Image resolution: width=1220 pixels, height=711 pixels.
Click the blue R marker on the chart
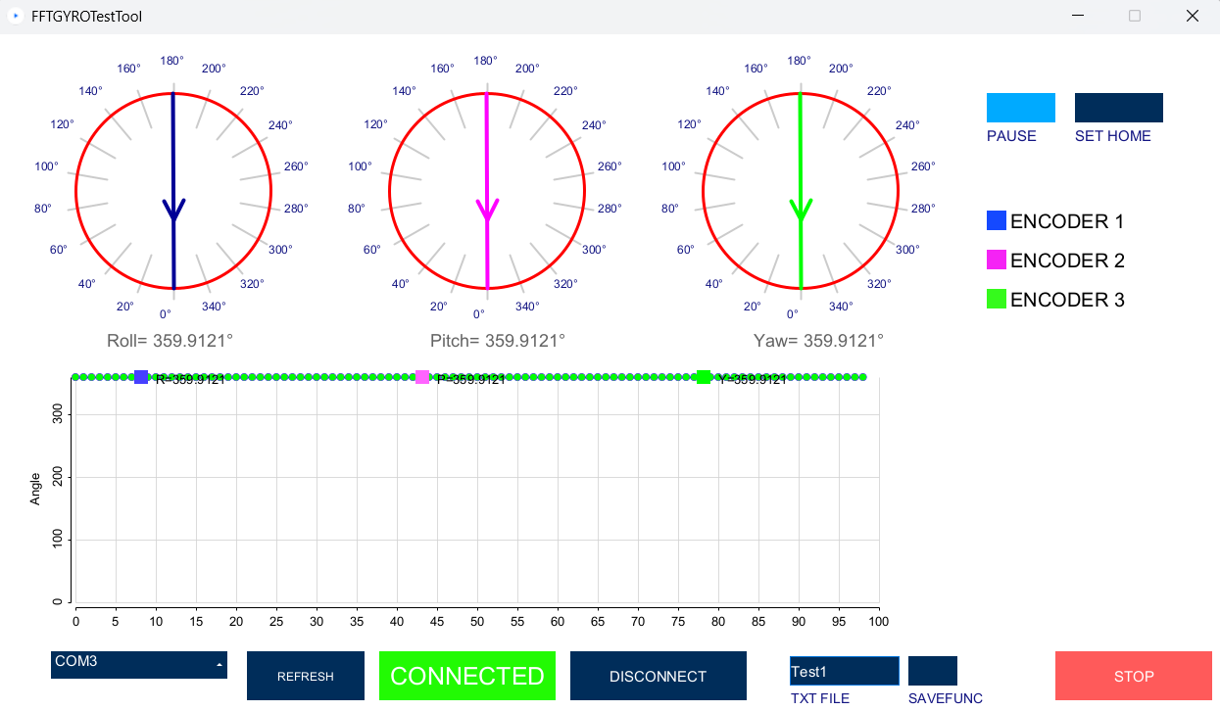pyautogui.click(x=141, y=377)
